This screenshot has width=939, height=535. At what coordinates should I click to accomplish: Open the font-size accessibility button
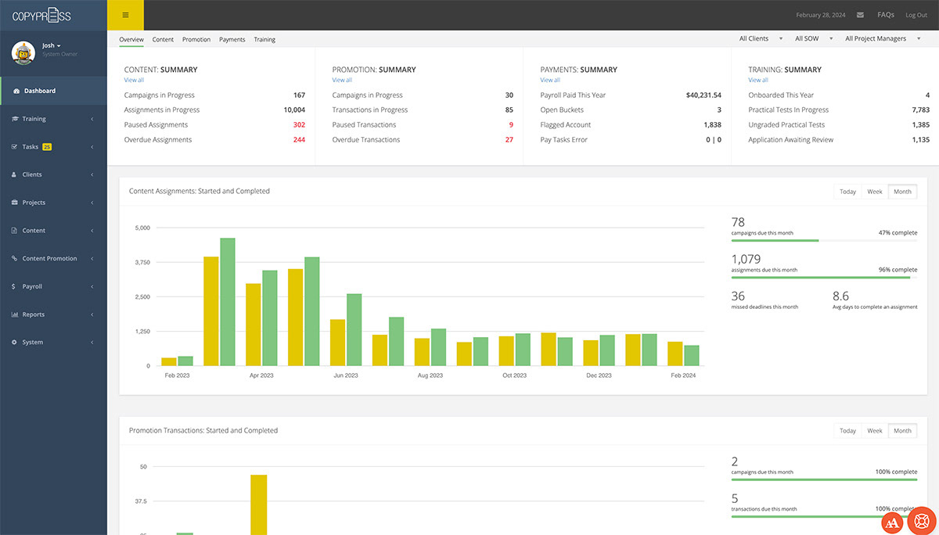pos(891,523)
